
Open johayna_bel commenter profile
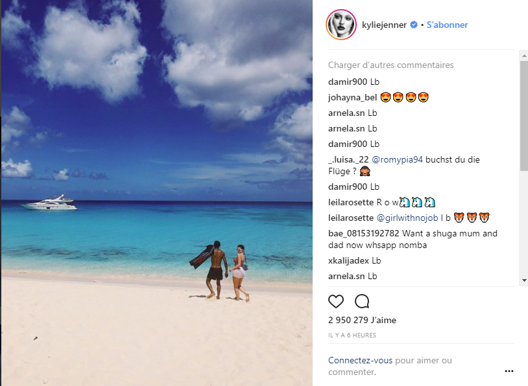coord(353,98)
